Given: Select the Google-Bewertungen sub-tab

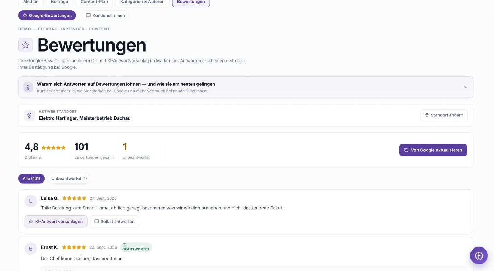Looking at the screenshot, I should pos(47,15).
